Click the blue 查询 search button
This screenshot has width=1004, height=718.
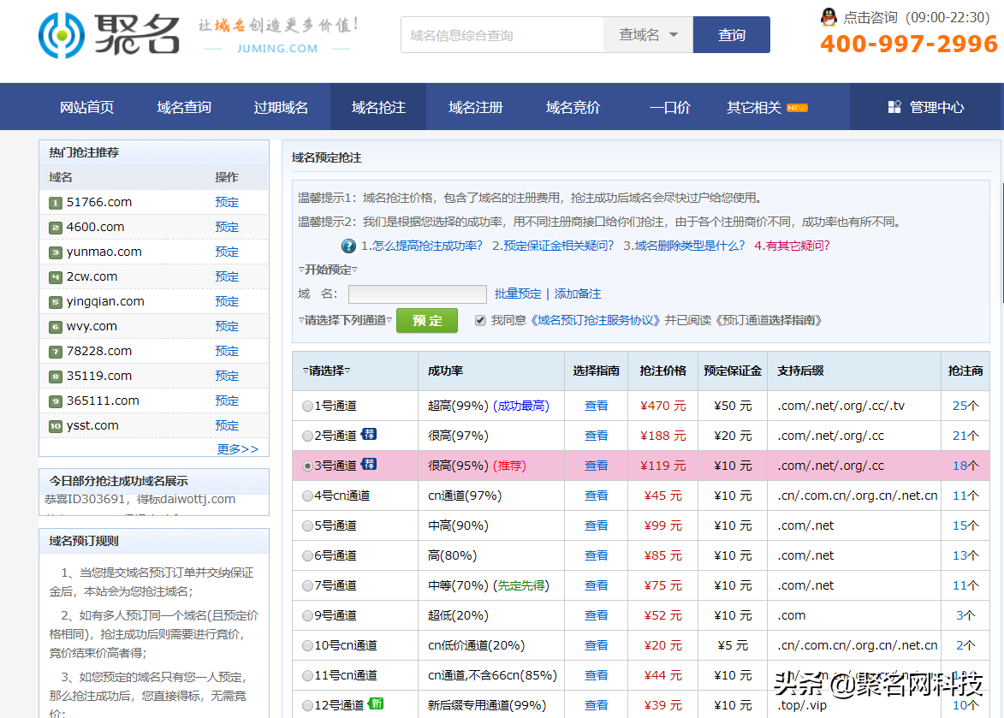[731, 34]
